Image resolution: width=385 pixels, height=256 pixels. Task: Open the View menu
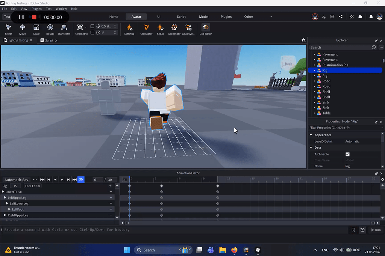click(24, 9)
